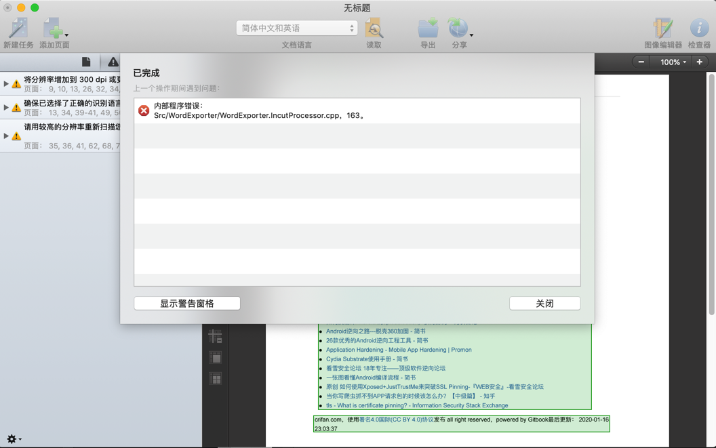This screenshot has height=448, width=716.
Task: Click the table area tool icon
Action: pyautogui.click(x=215, y=336)
